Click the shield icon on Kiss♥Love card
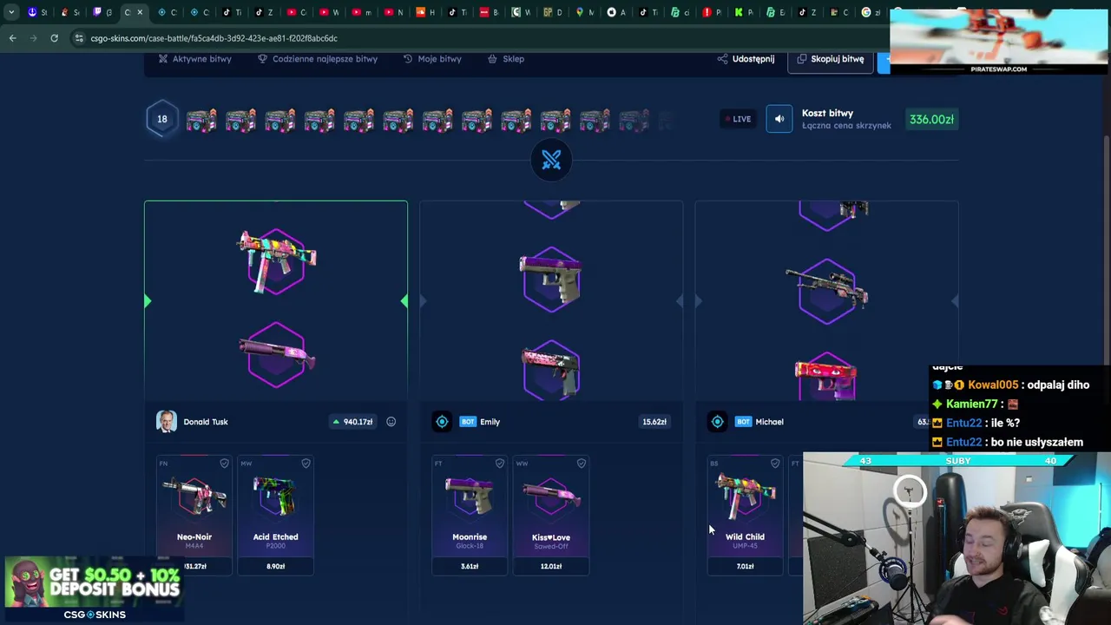Image resolution: width=1111 pixels, height=625 pixels. [x=581, y=464]
